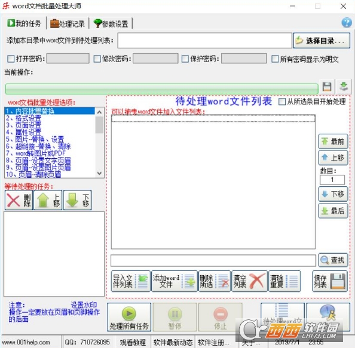Click the green download arrow icon by progress bar
The height and width of the screenshot is (348, 355).
[x=344, y=87]
